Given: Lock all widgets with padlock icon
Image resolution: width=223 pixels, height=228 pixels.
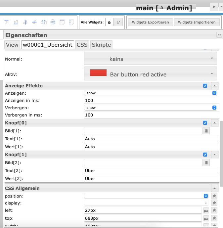Looking at the screenshot, I should 109,22.
